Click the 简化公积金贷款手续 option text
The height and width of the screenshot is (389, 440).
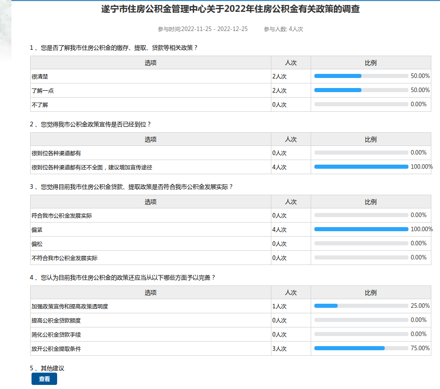point(56,335)
